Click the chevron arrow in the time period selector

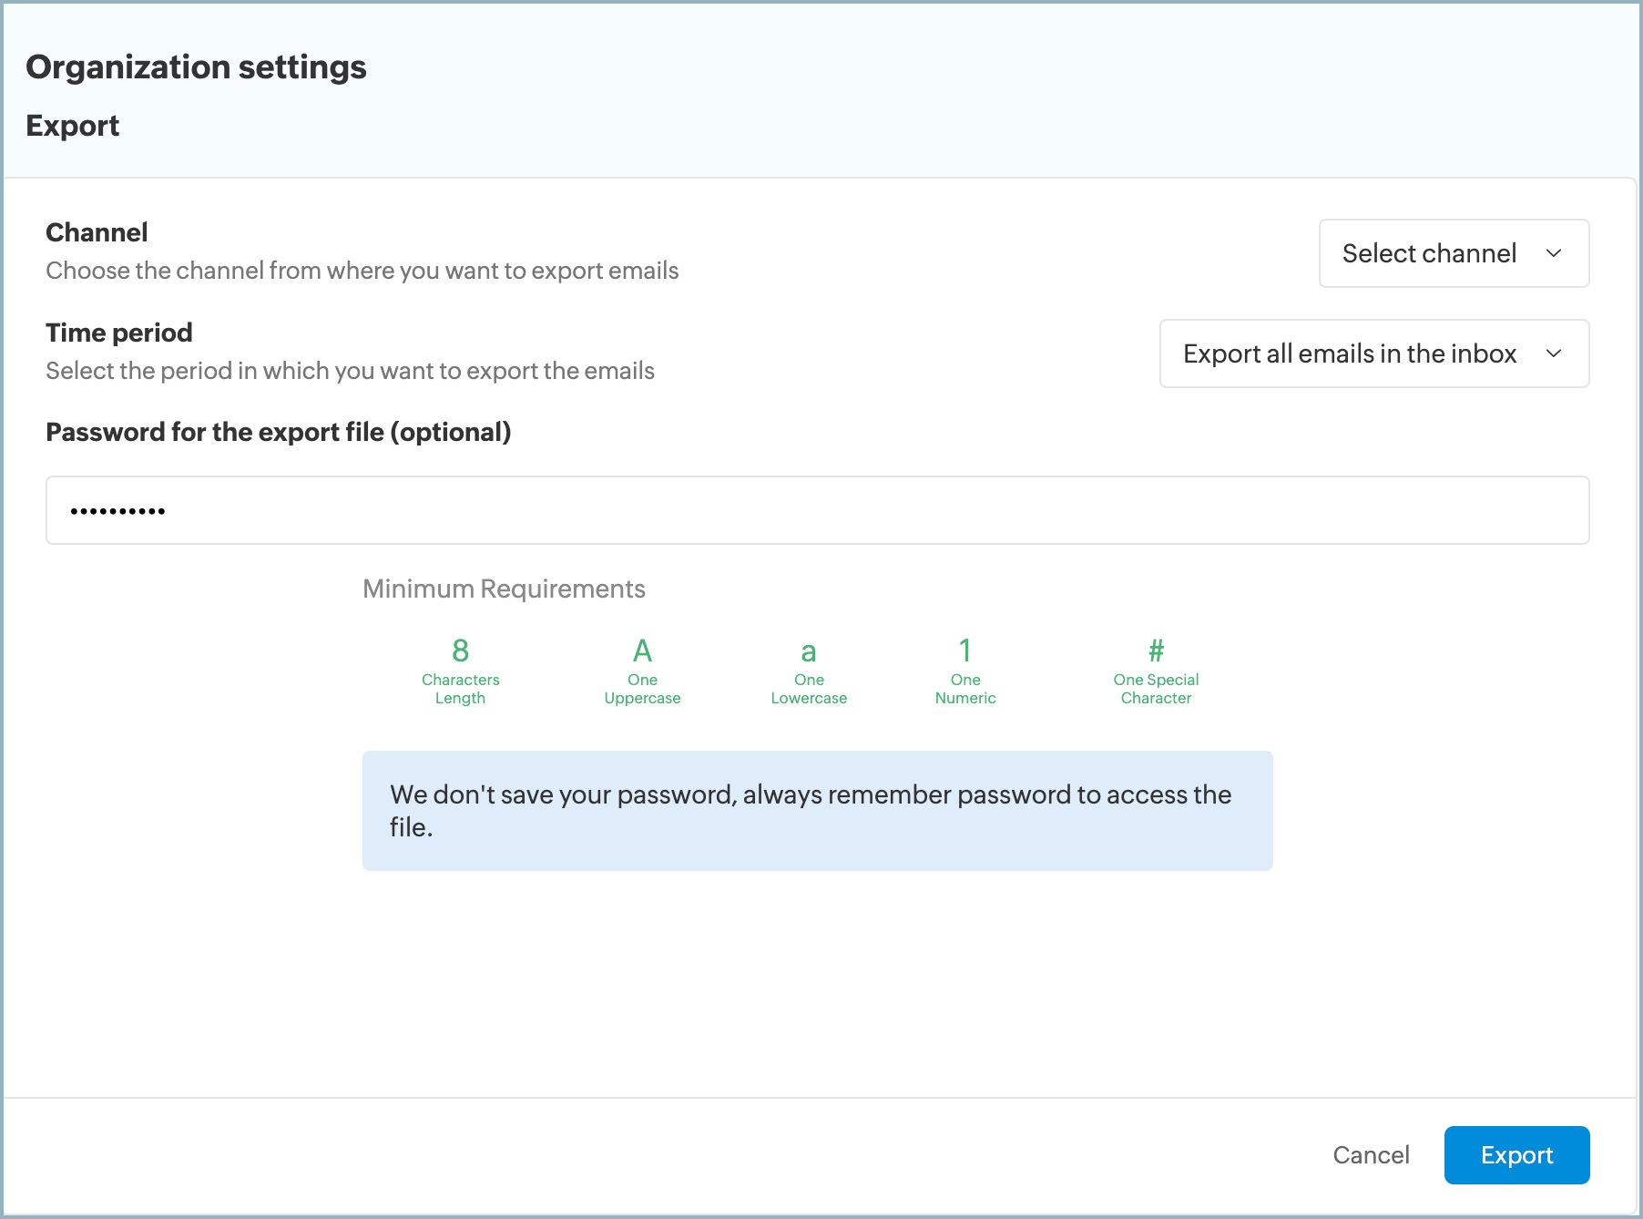(1554, 353)
